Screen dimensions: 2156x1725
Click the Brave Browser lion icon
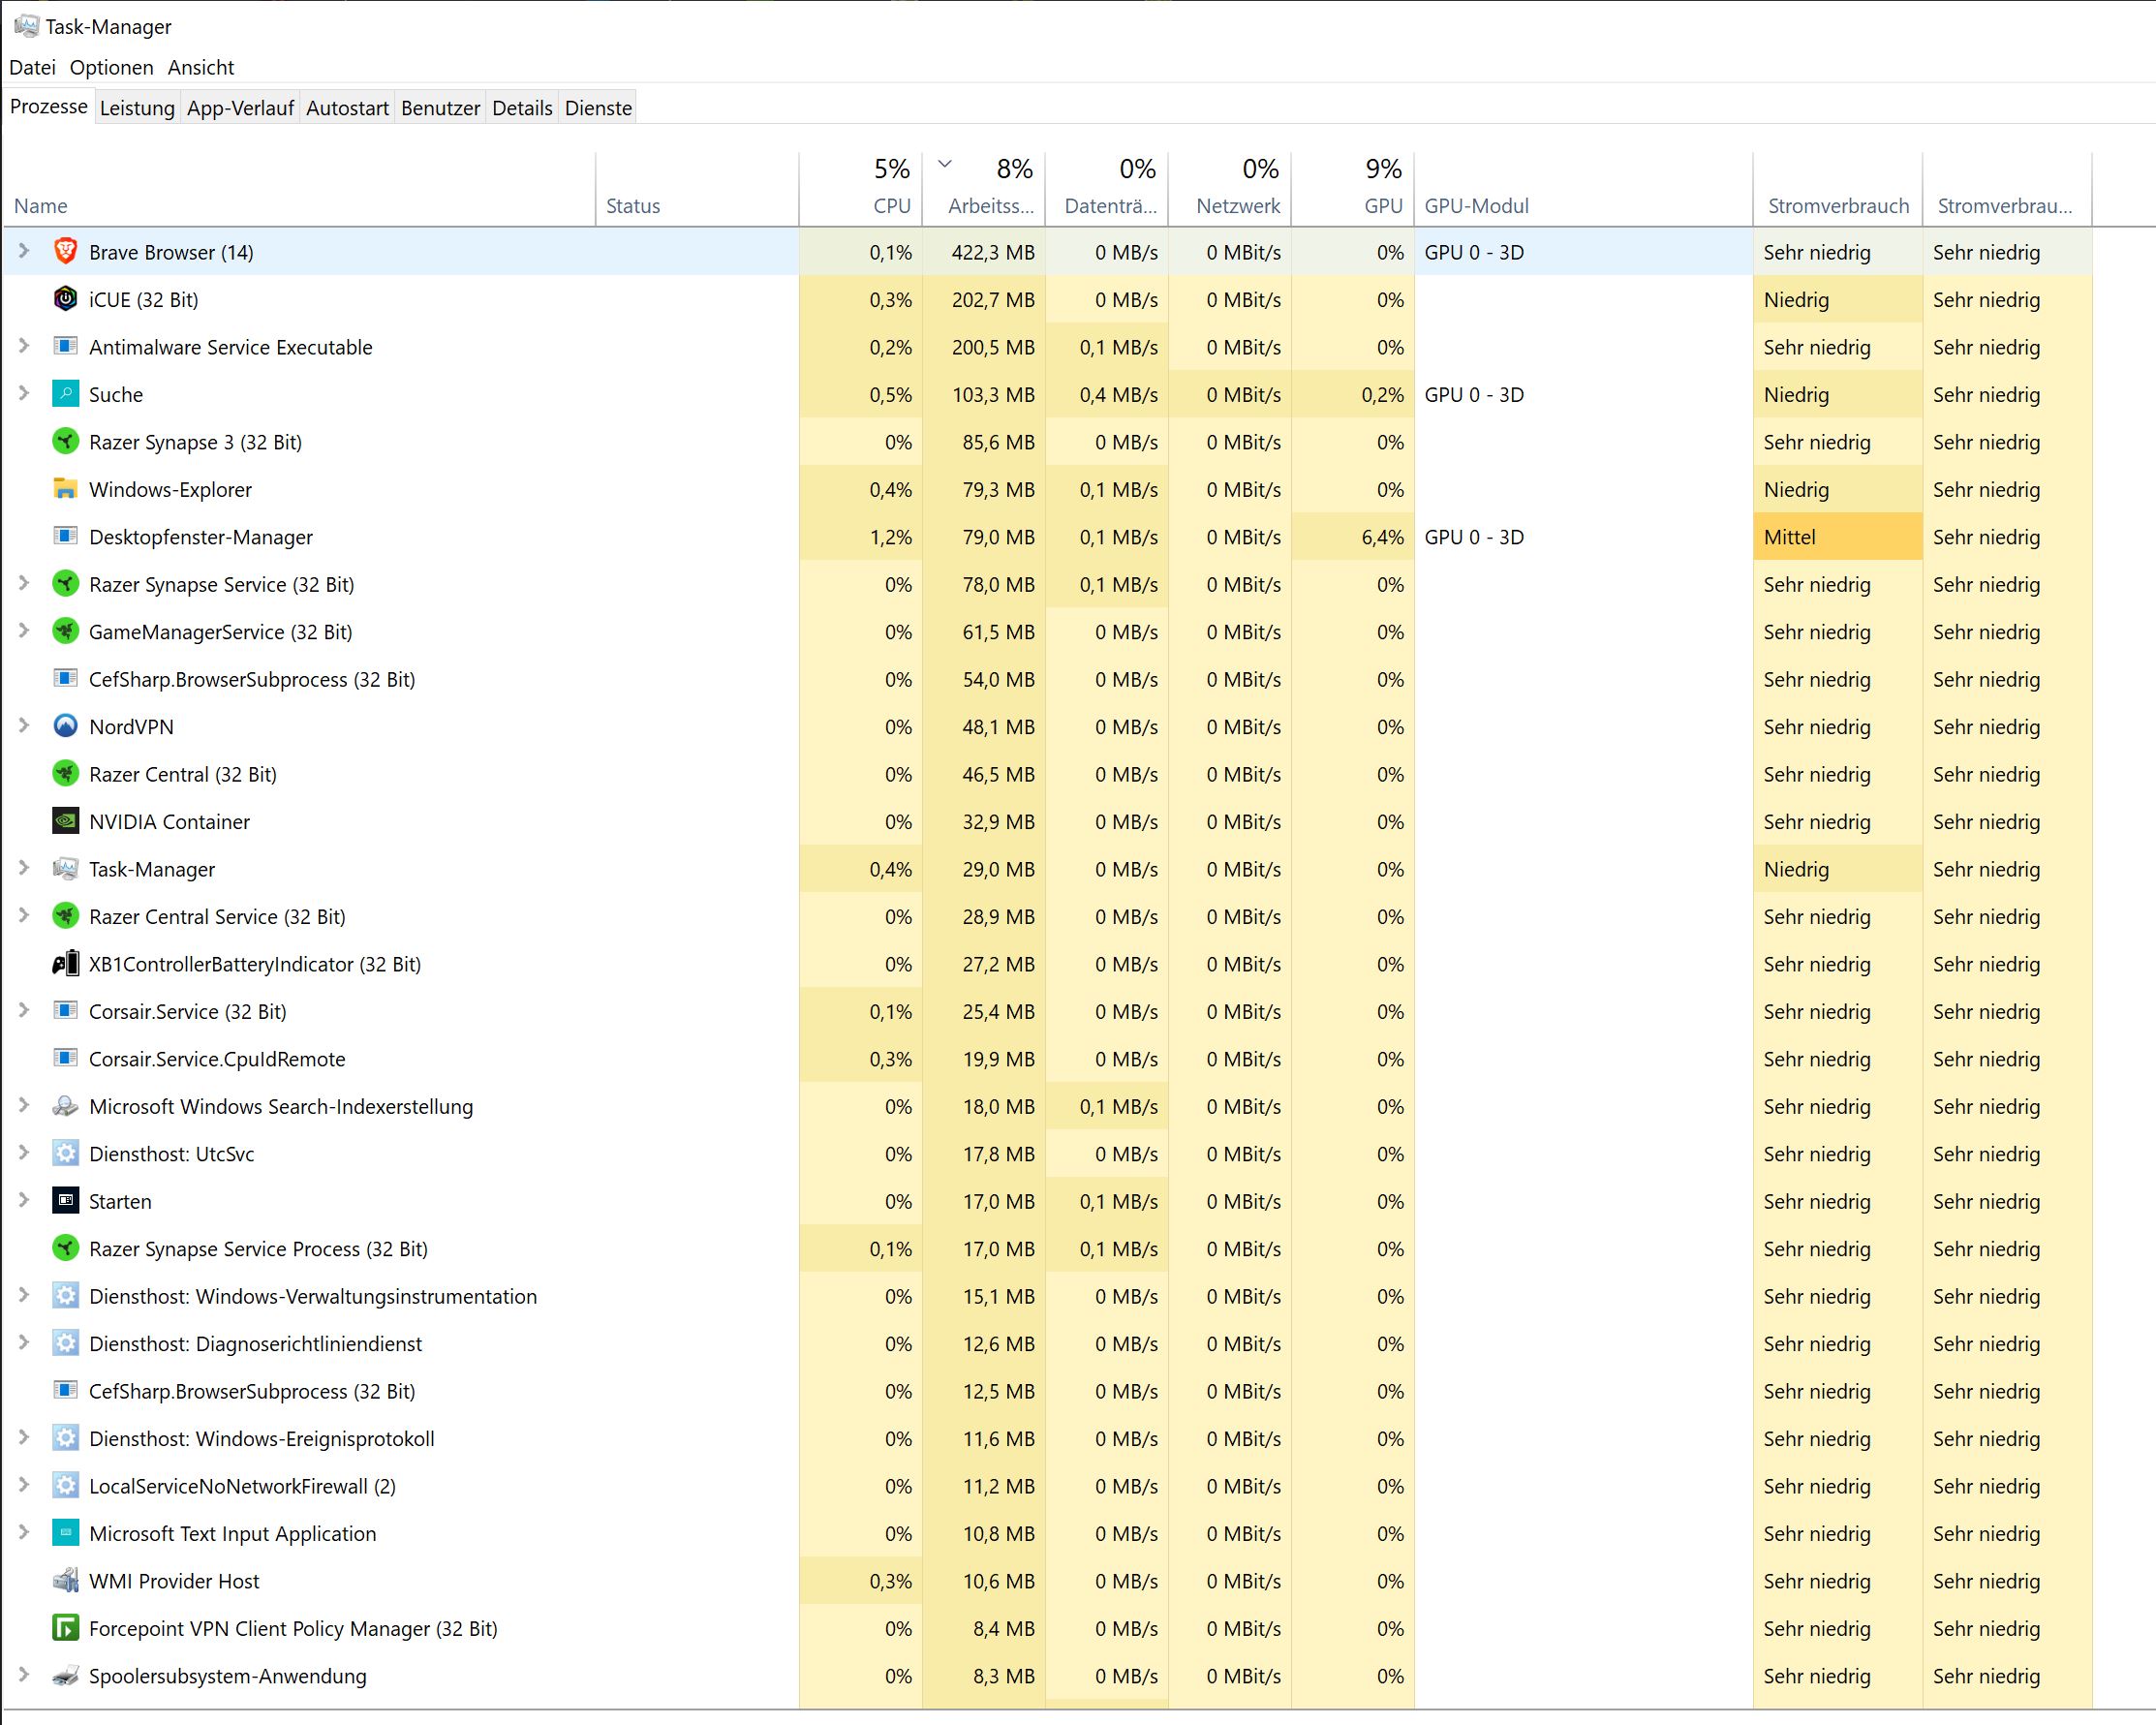(x=65, y=251)
